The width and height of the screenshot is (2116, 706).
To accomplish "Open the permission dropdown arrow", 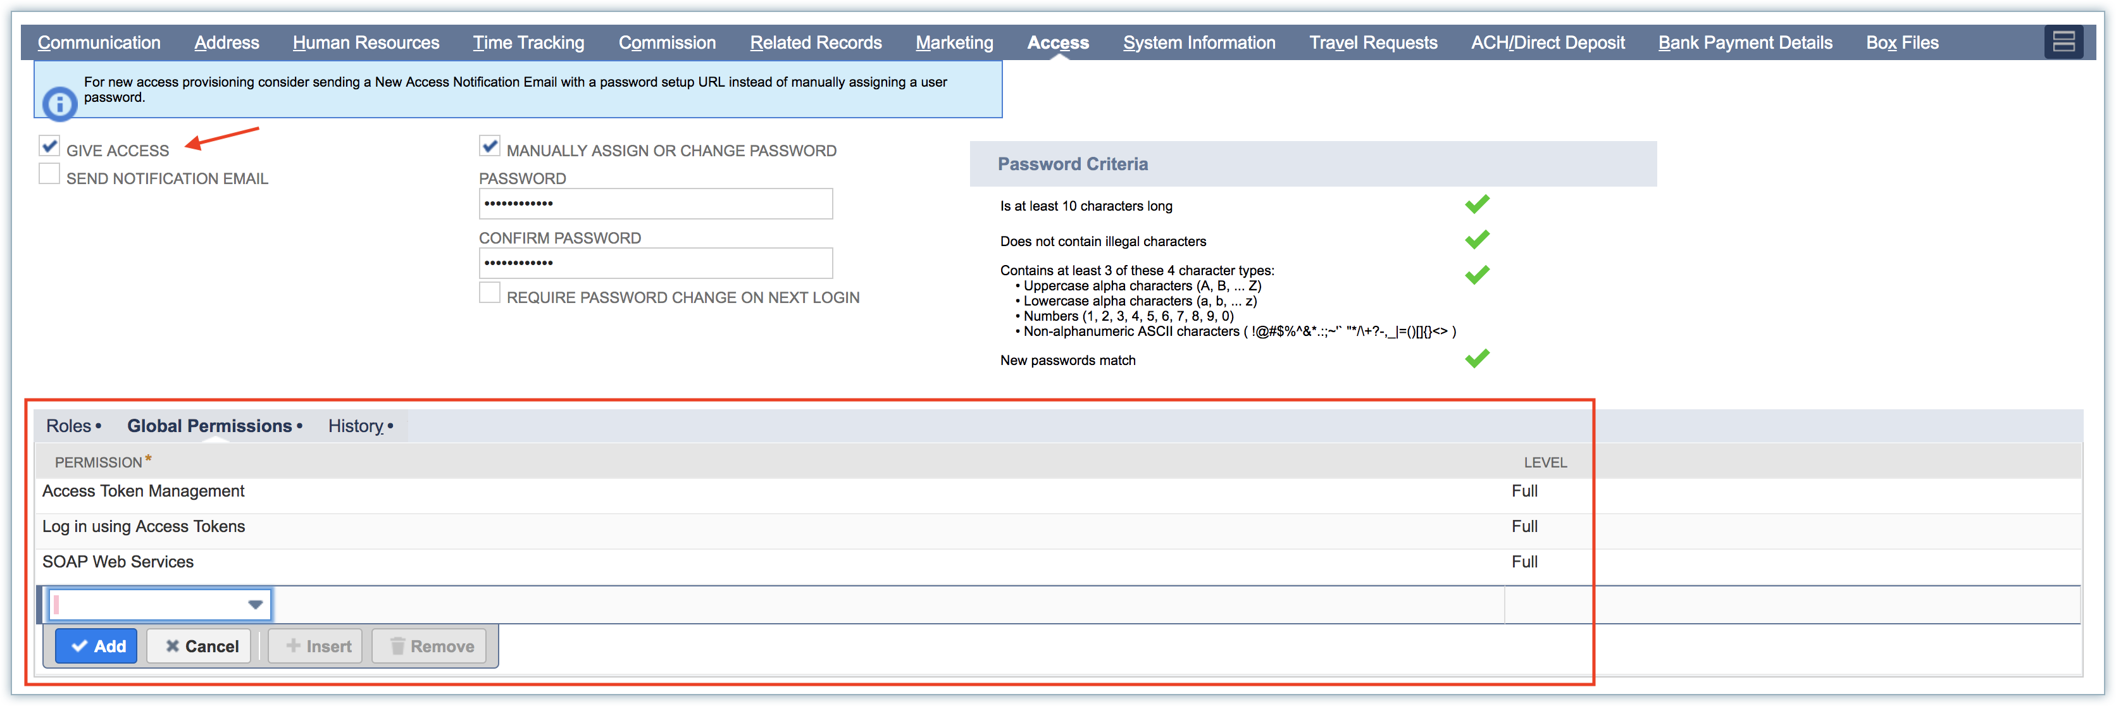I will pos(256,605).
